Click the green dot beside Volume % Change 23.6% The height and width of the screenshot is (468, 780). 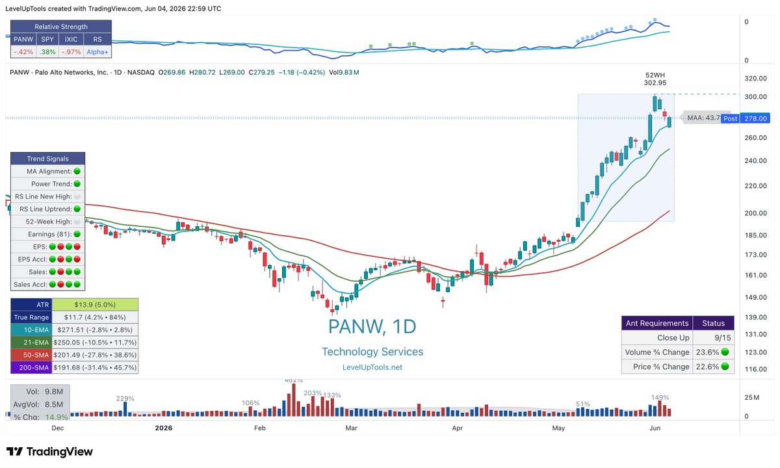tap(723, 352)
